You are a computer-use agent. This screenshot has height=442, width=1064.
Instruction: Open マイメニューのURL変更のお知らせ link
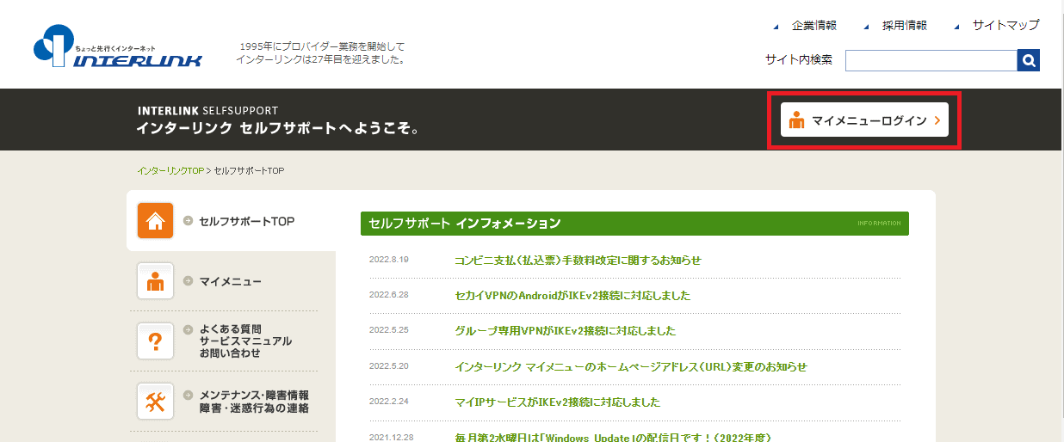coord(631,366)
